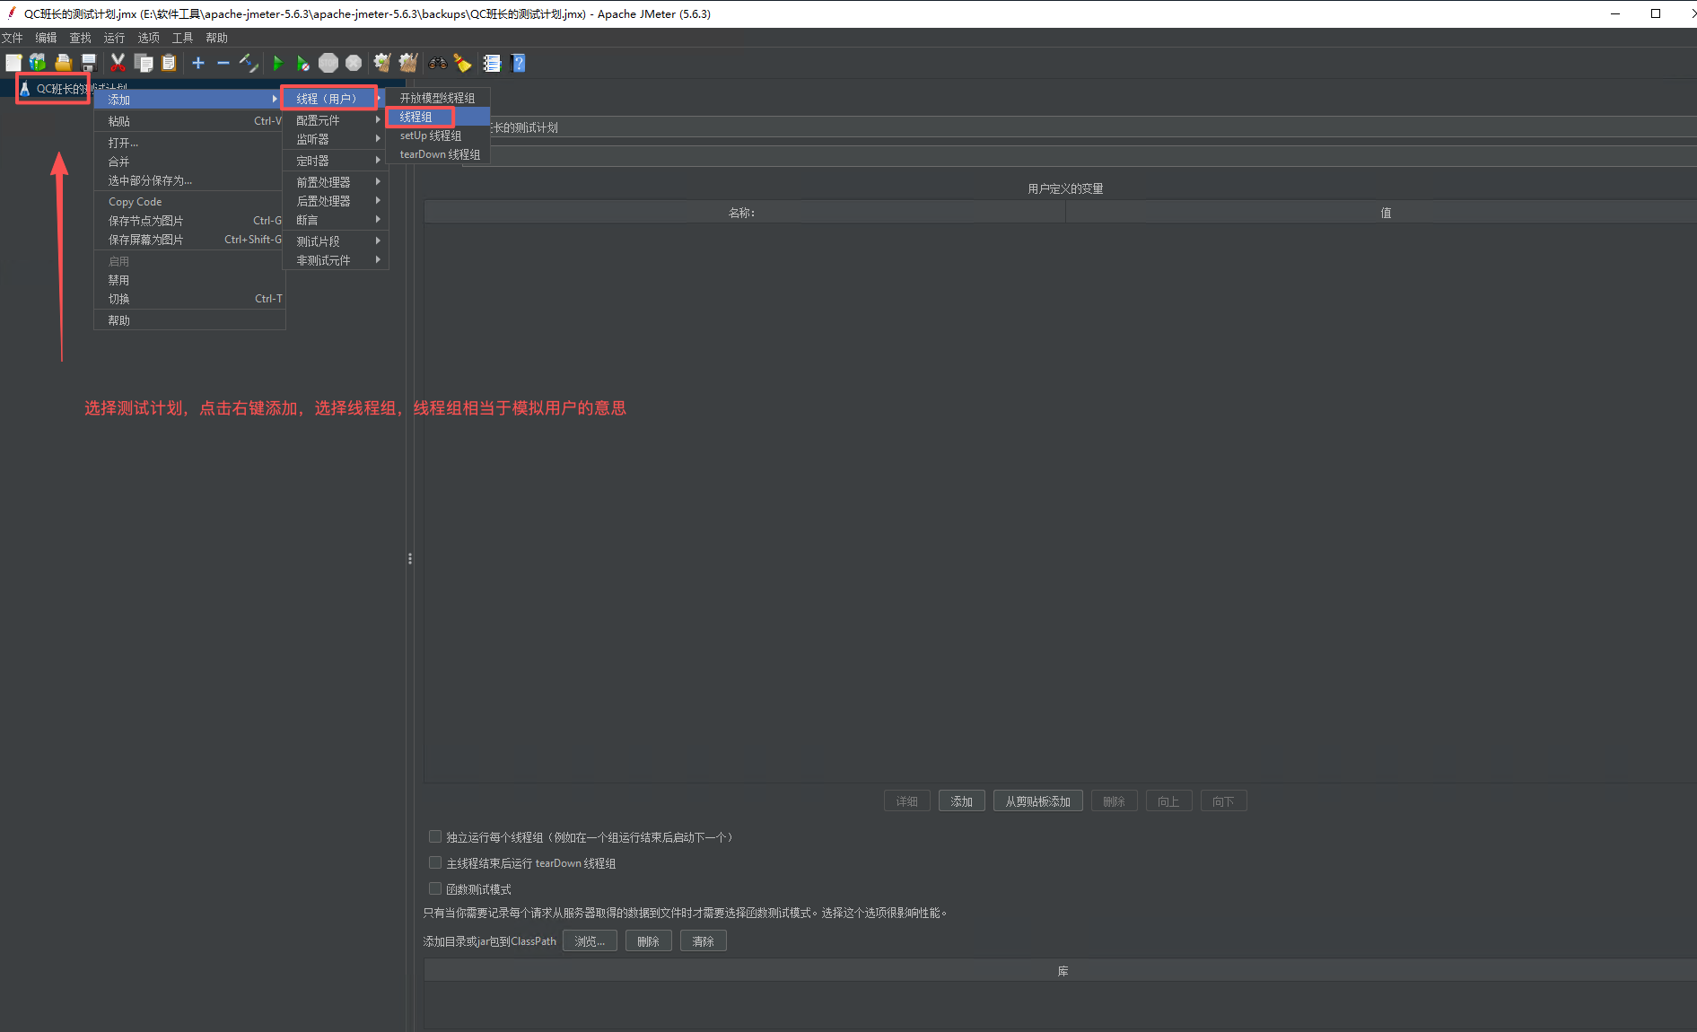Start the test with green play icon
The image size is (1697, 1032).
tap(277, 63)
